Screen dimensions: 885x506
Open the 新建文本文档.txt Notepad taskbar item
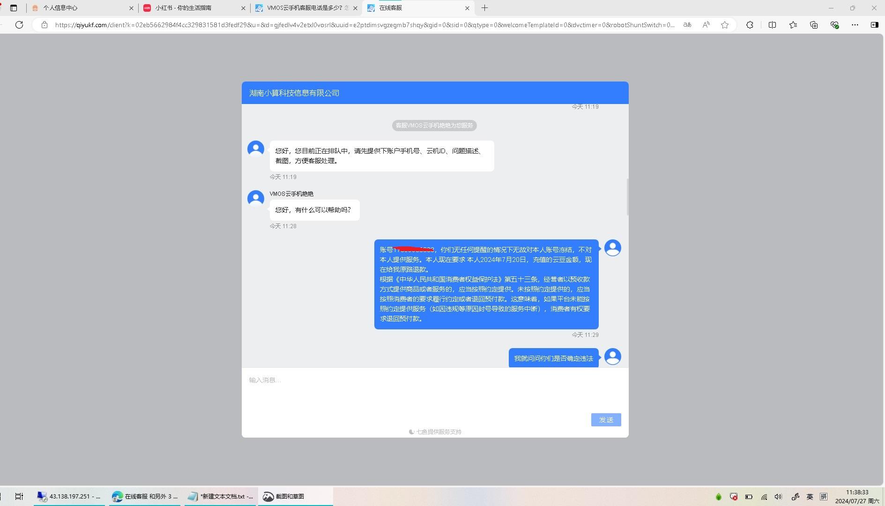click(221, 497)
